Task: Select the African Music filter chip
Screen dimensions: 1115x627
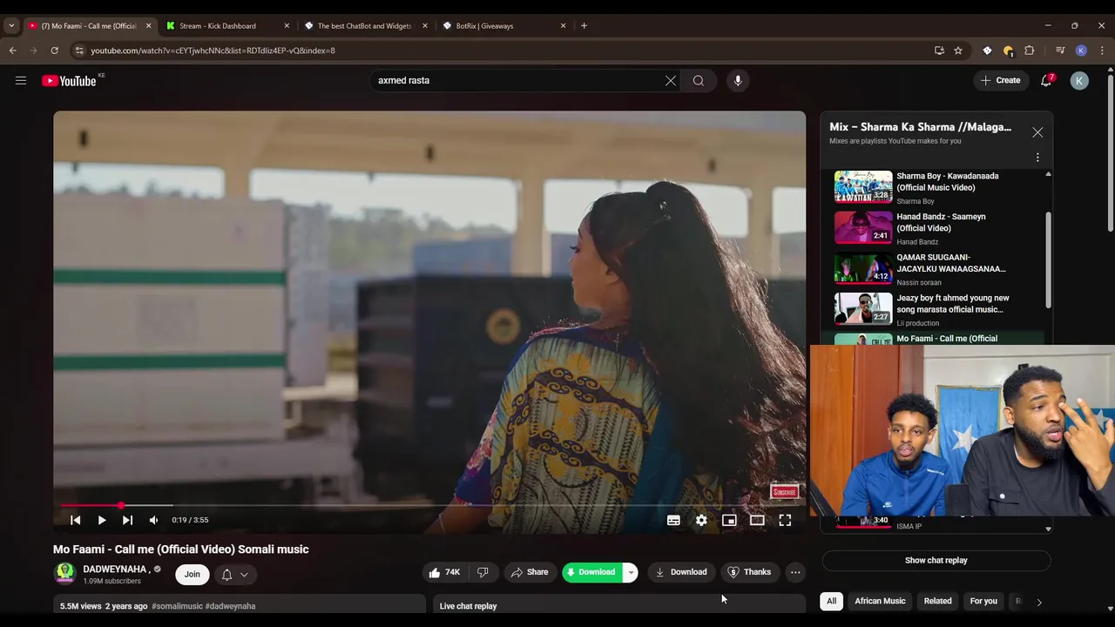Action: 880,601
